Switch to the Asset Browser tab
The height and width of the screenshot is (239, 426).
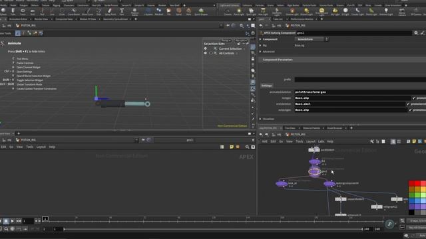334,128
